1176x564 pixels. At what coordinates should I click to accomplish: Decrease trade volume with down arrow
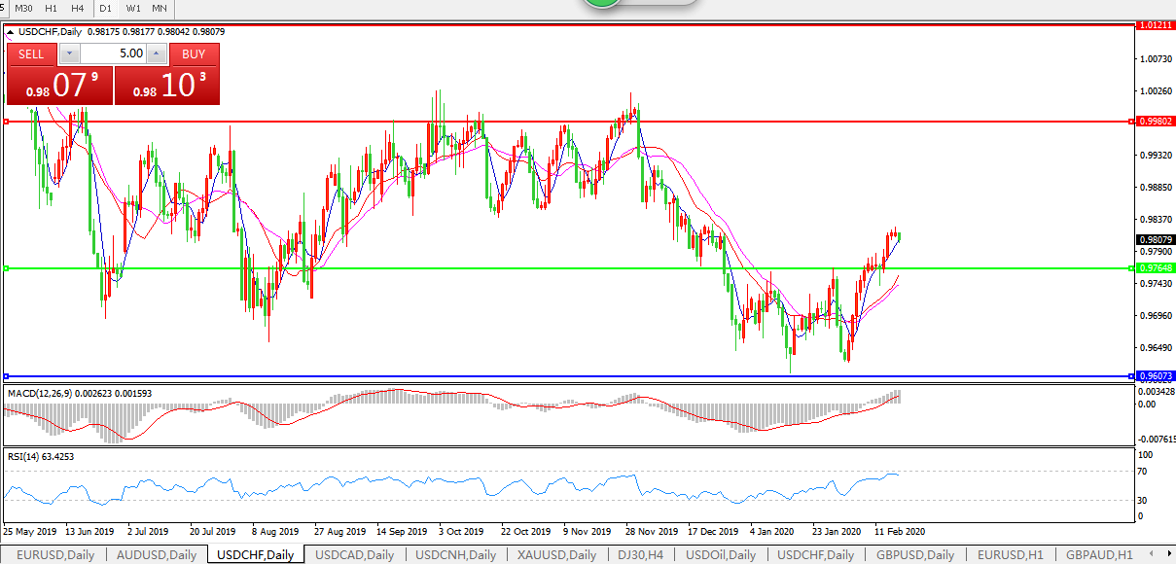coord(69,53)
